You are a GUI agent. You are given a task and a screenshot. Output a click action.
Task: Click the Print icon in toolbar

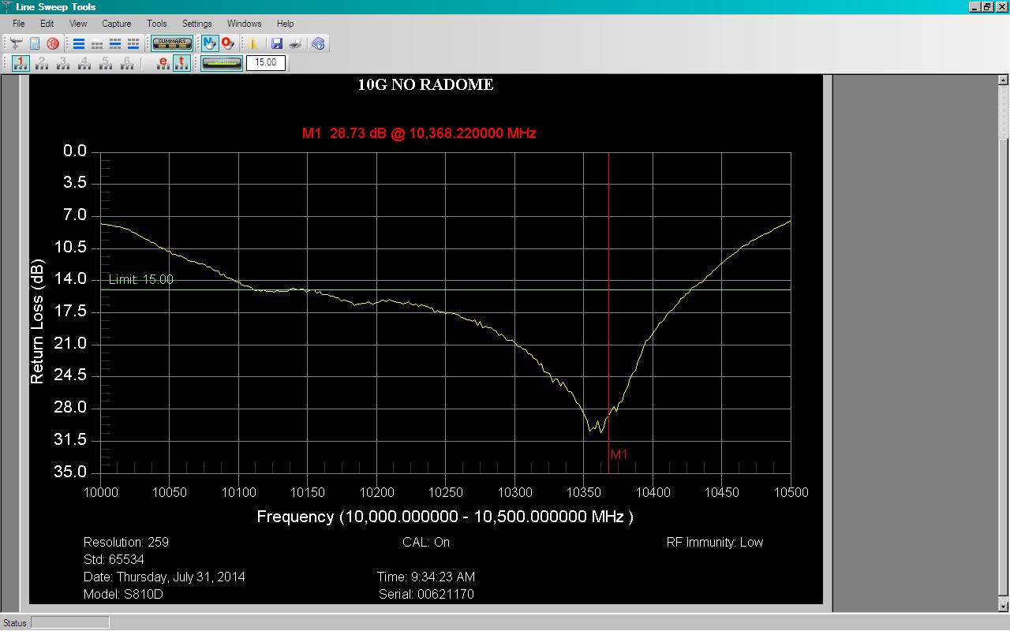tap(295, 43)
